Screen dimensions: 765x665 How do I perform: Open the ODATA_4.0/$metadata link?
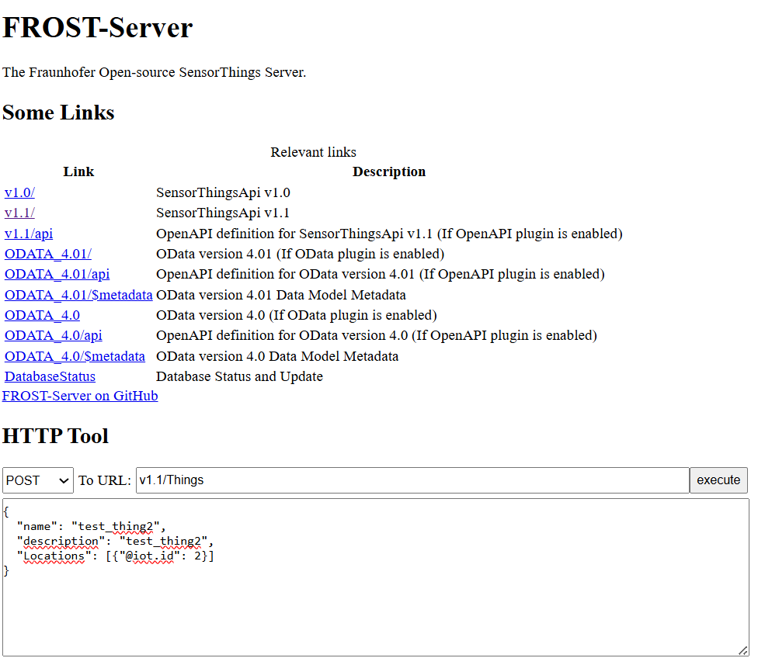(75, 356)
